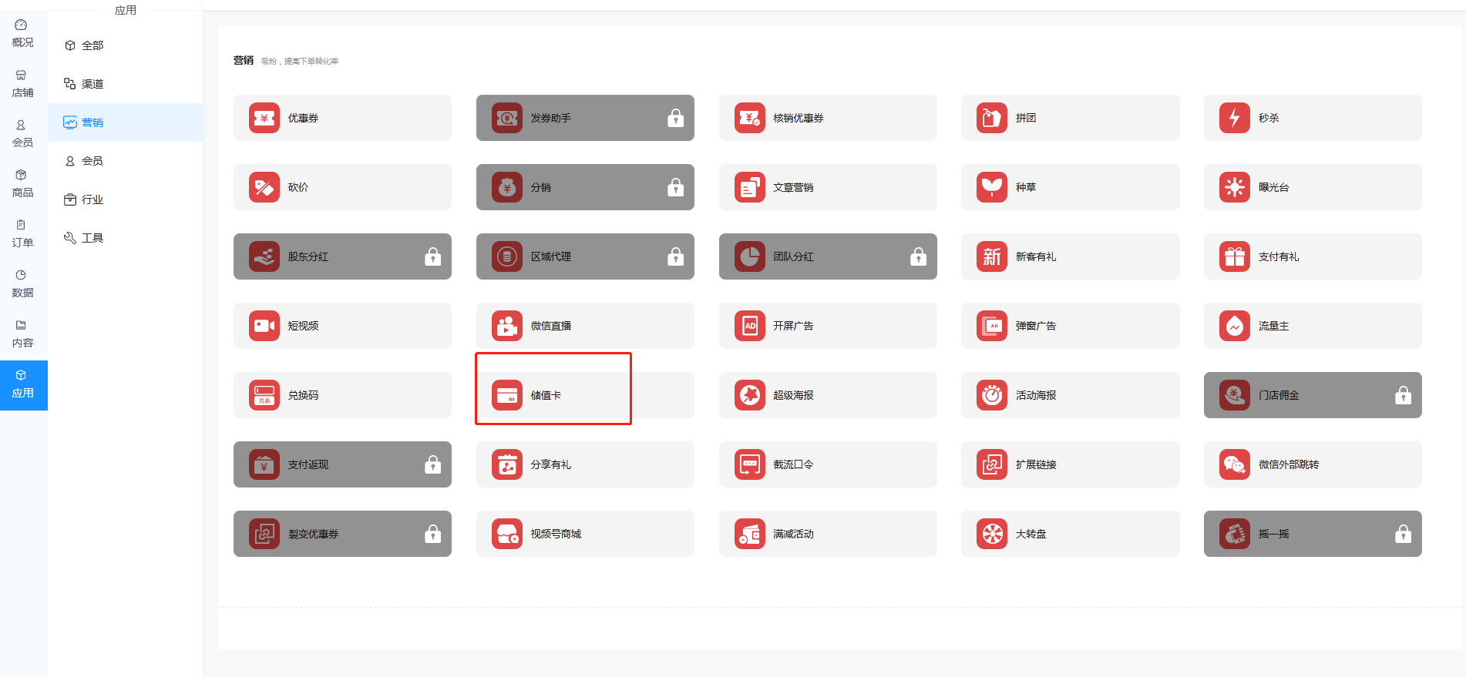This screenshot has width=1466, height=677.
Task: Go to 概况 overview in sidebar
Action: [23, 34]
